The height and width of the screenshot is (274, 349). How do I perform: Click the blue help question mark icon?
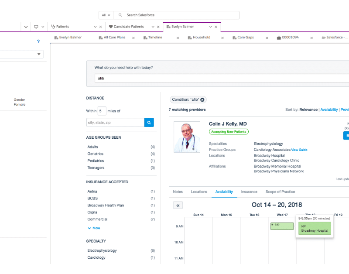click(38, 41)
